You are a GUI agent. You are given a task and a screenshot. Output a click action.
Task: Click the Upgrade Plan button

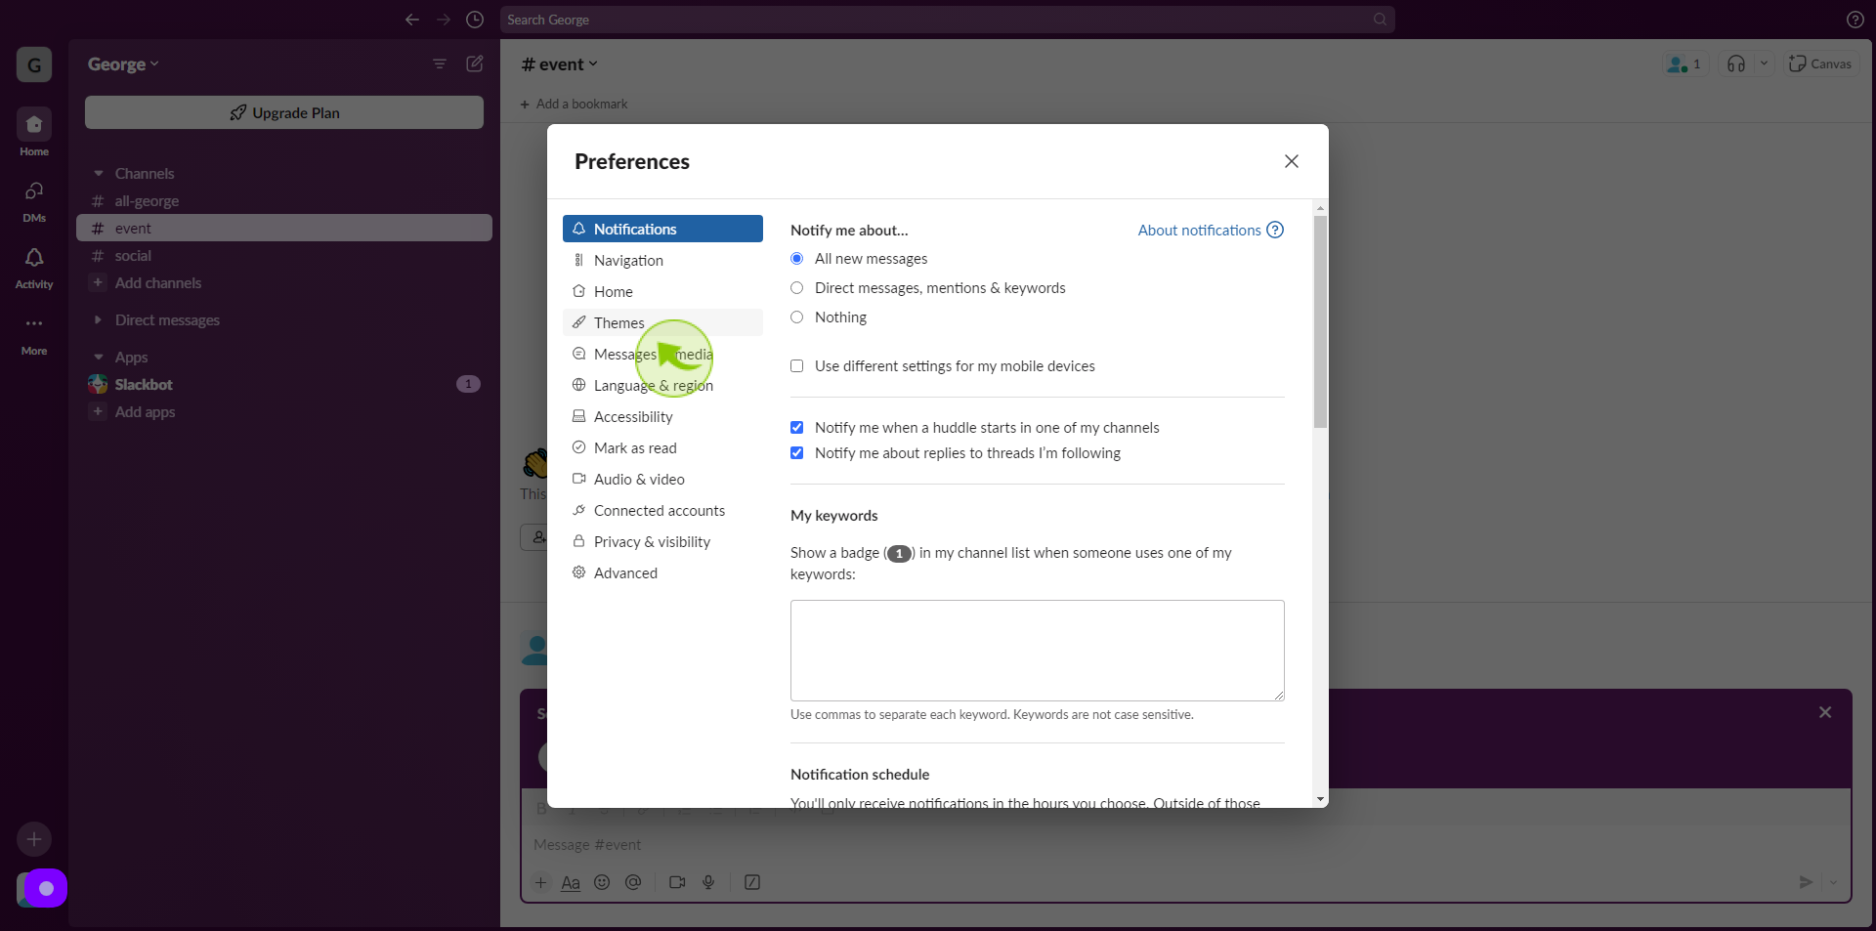[x=284, y=112]
